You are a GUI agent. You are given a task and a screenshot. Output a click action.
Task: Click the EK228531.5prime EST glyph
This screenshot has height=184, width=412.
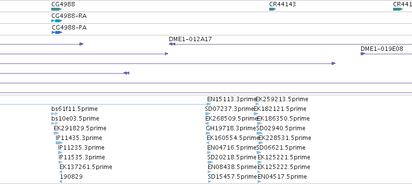click(x=260, y=143)
